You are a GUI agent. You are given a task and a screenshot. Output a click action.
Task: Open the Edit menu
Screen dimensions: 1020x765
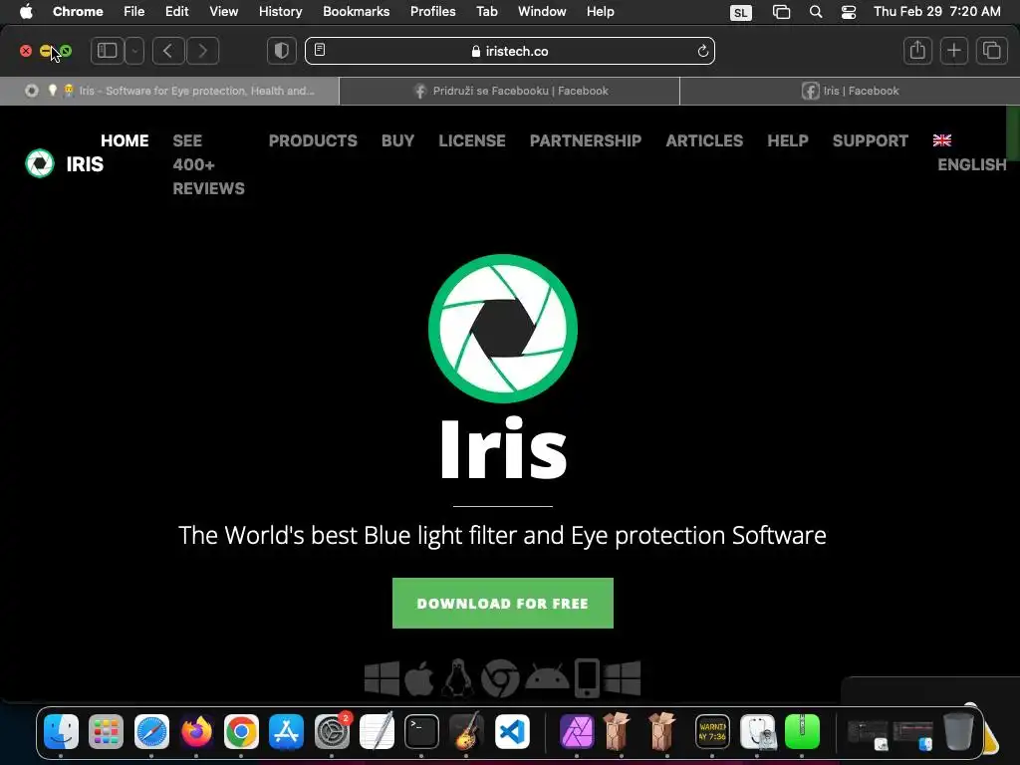click(176, 12)
